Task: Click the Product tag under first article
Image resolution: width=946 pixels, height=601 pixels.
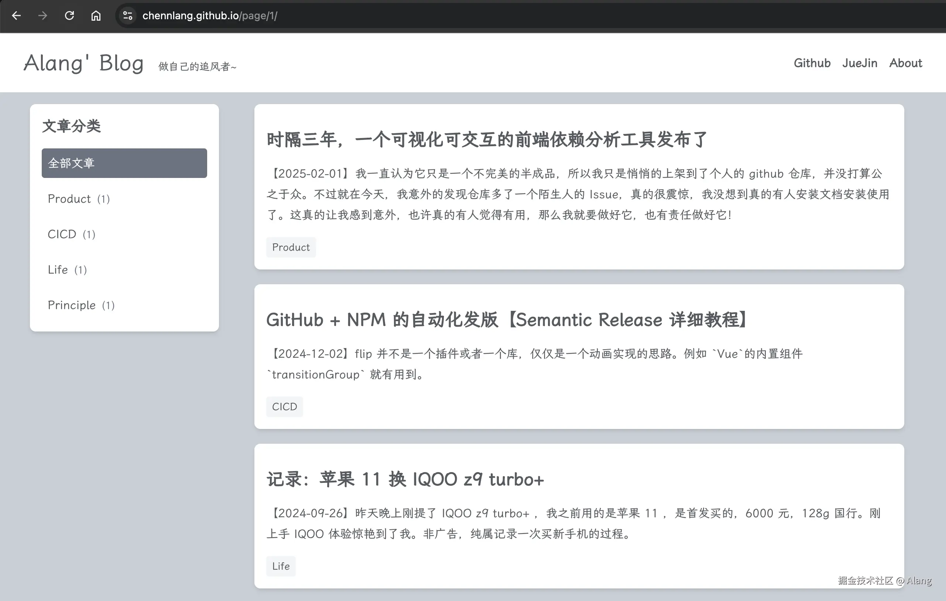Action: pos(291,247)
